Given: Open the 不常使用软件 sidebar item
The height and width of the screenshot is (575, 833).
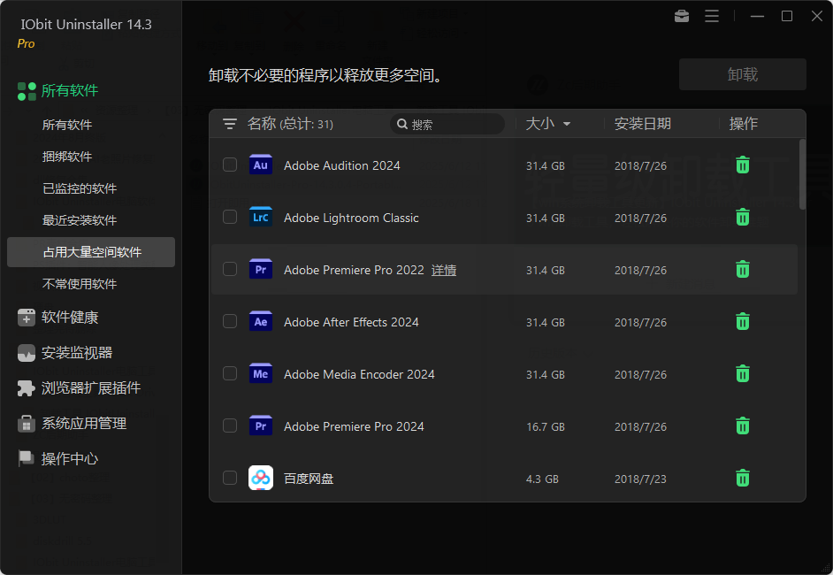Looking at the screenshot, I should point(80,284).
